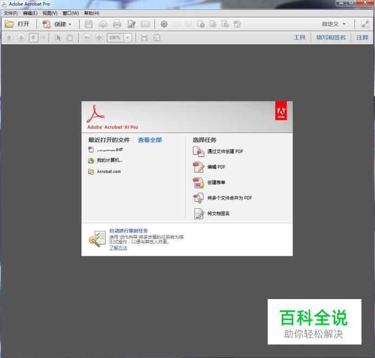This screenshot has width=375, height=358.
Task: Click the action wizard checklist icon
Action: [97, 238]
